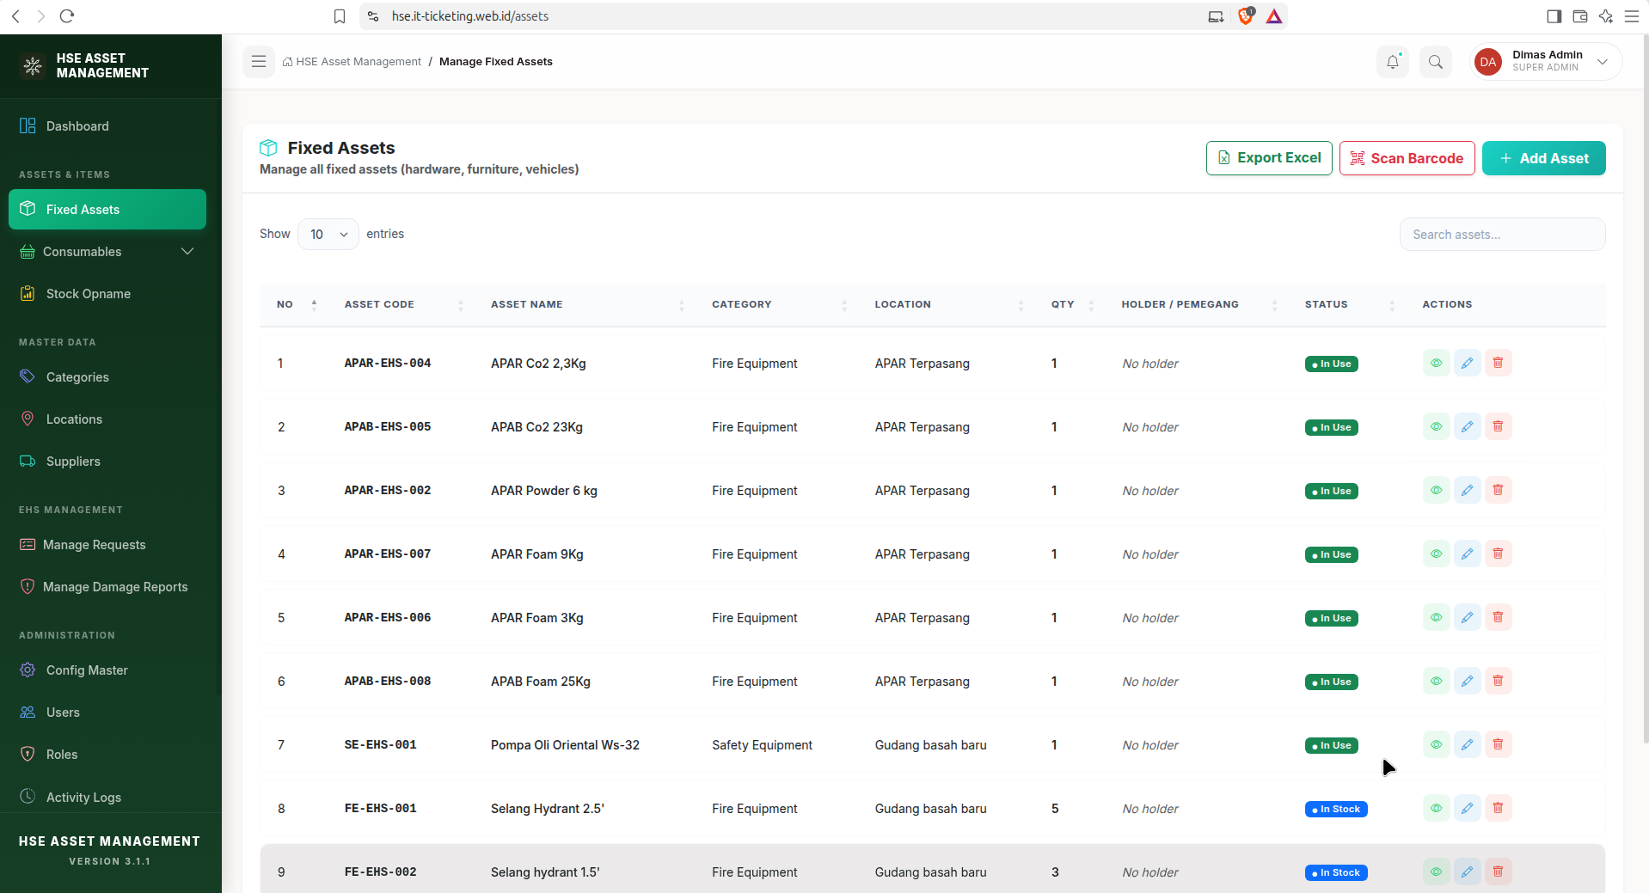This screenshot has height=893, width=1649.
Task: Edit the APAB-EHS-005 asset
Action: (1467, 427)
